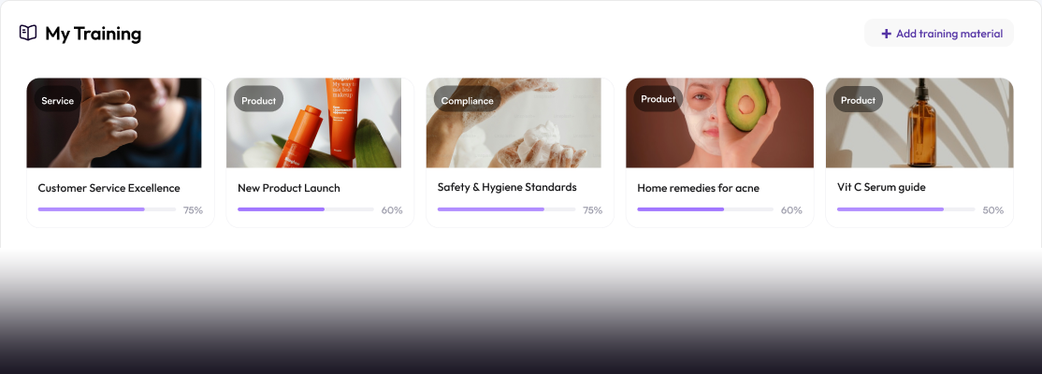Open the New Product Launch thumbnail image
The width and height of the screenshot is (1042, 374).
click(313, 122)
